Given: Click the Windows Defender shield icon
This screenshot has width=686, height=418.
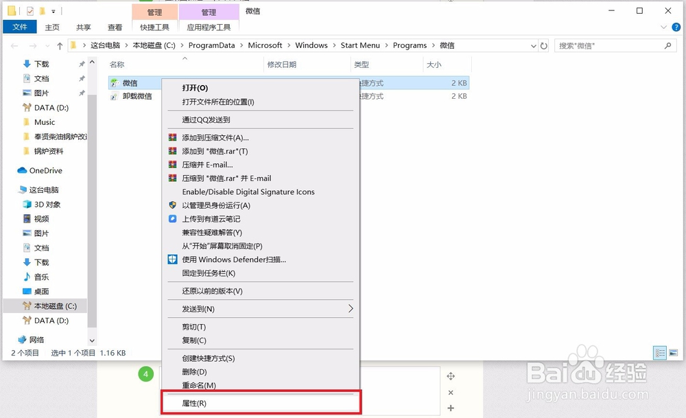Looking at the screenshot, I should (x=173, y=259).
